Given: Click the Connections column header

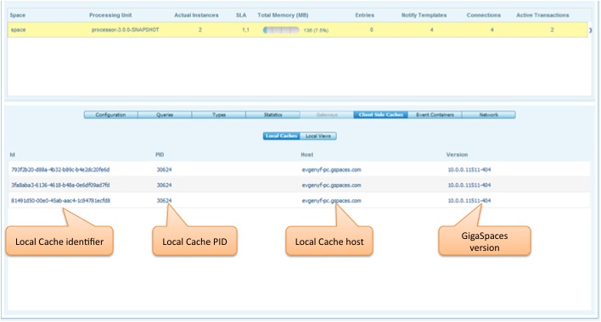Looking at the screenshot, I should pos(484,15).
